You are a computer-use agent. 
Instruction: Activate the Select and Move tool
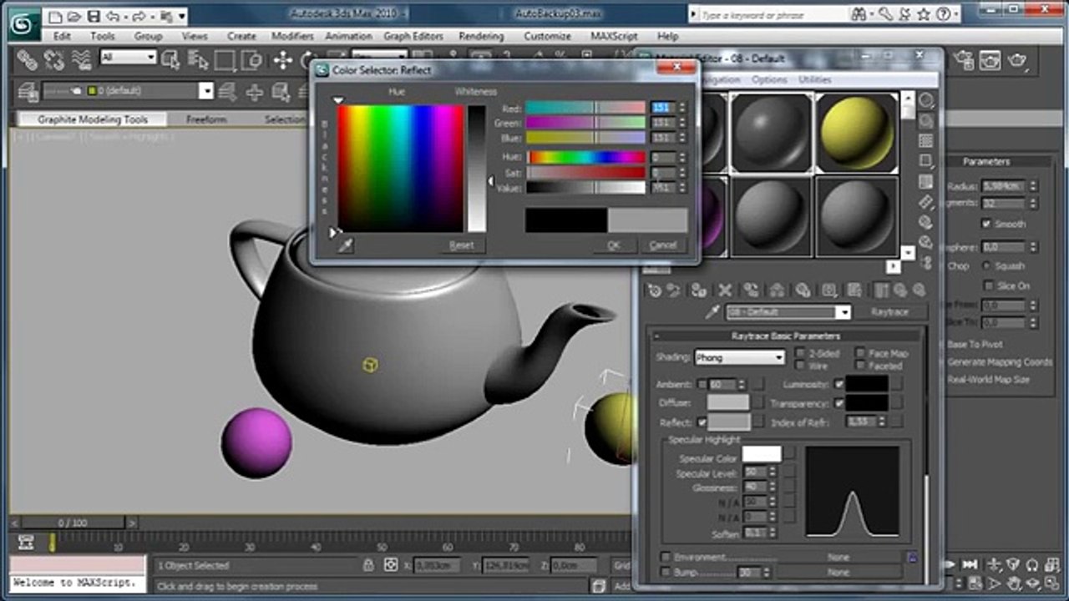[282, 59]
